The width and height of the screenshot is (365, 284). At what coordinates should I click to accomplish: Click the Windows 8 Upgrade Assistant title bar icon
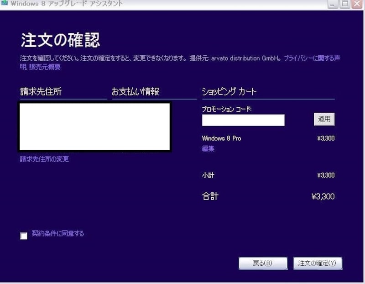coord(4,3)
